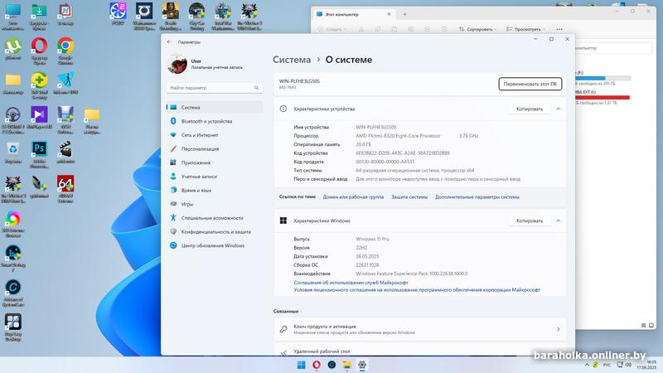The width and height of the screenshot is (663, 373).
Task: Open Дополнительные параметры системы link
Action: click(477, 197)
